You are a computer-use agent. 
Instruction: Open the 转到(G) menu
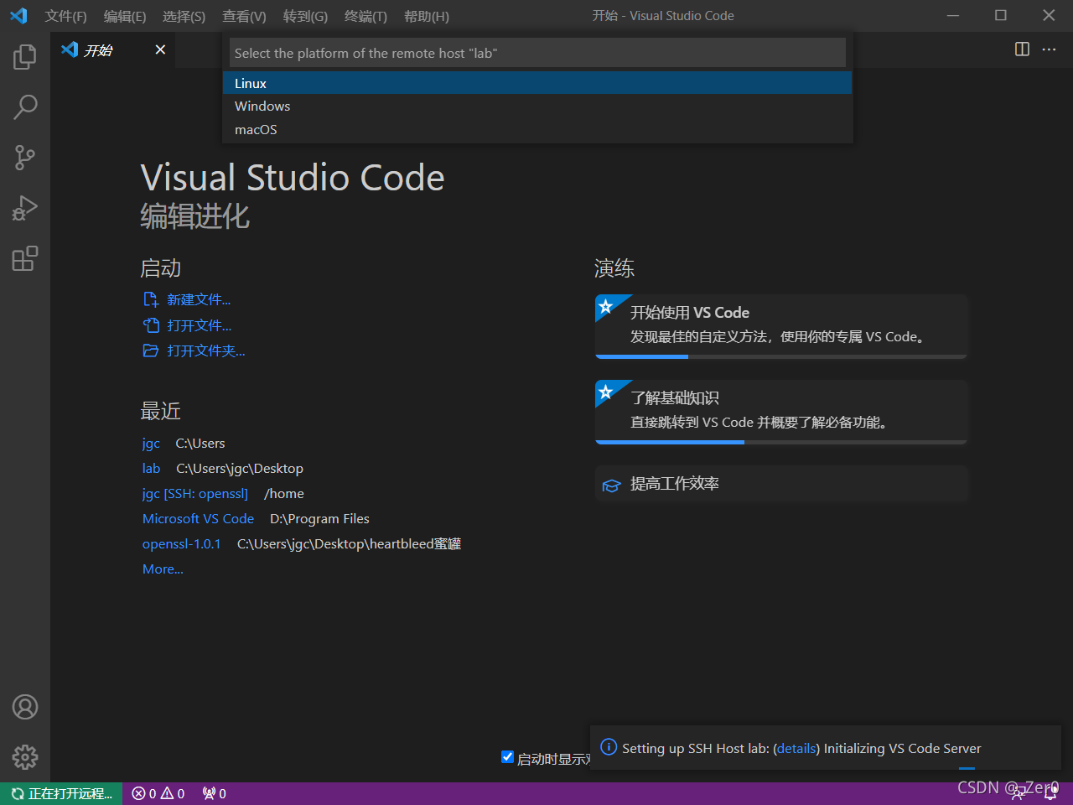305,16
